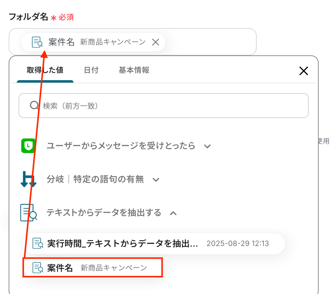Focus the 検索（前方一致）search field
Viewport: 331px width, 294px height.
[x=164, y=106]
